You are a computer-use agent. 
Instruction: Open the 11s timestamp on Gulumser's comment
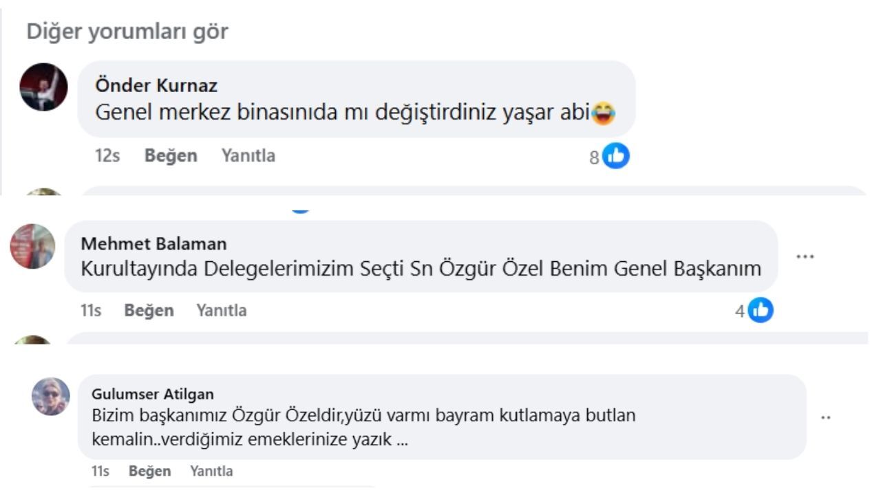100,472
